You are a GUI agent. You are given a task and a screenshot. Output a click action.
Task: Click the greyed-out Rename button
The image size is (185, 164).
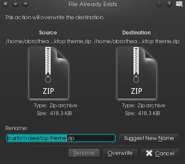click(84, 153)
